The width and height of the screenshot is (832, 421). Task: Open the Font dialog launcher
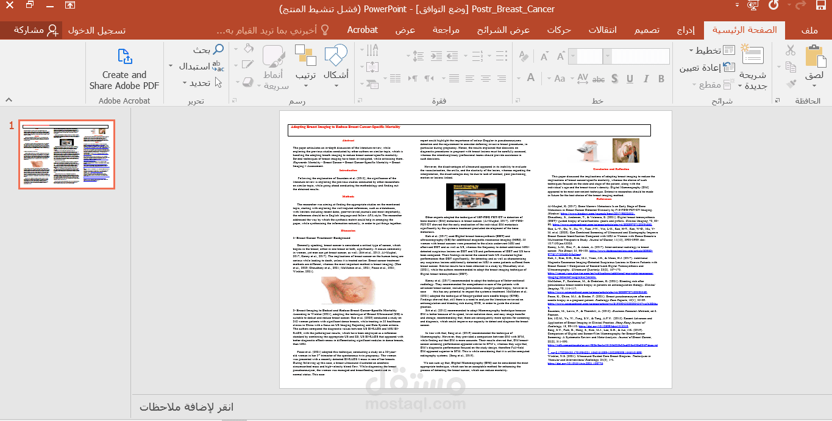tap(517, 101)
